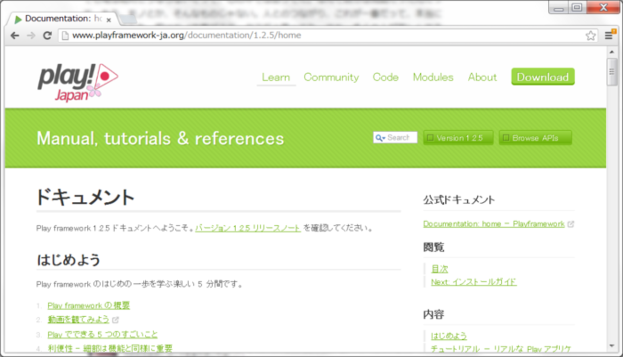Open the Code navigation item
The image size is (623, 357).
coord(385,77)
